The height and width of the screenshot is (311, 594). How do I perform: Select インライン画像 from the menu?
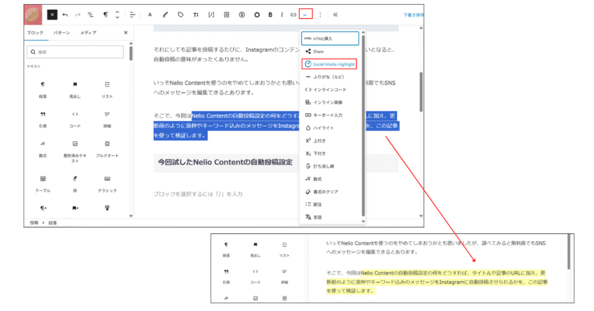pyautogui.click(x=330, y=102)
